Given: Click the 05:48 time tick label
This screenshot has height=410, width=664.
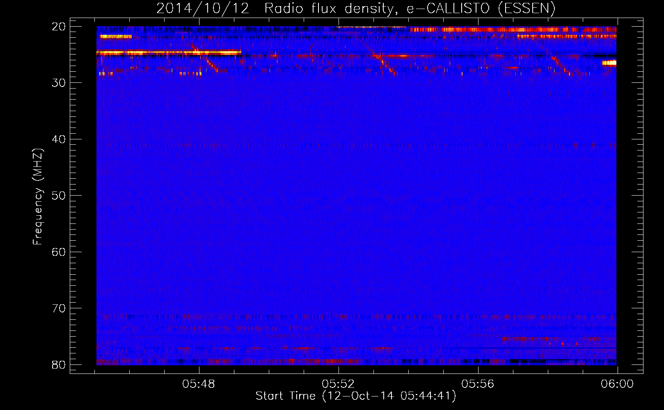Looking at the screenshot, I should pos(199,384).
